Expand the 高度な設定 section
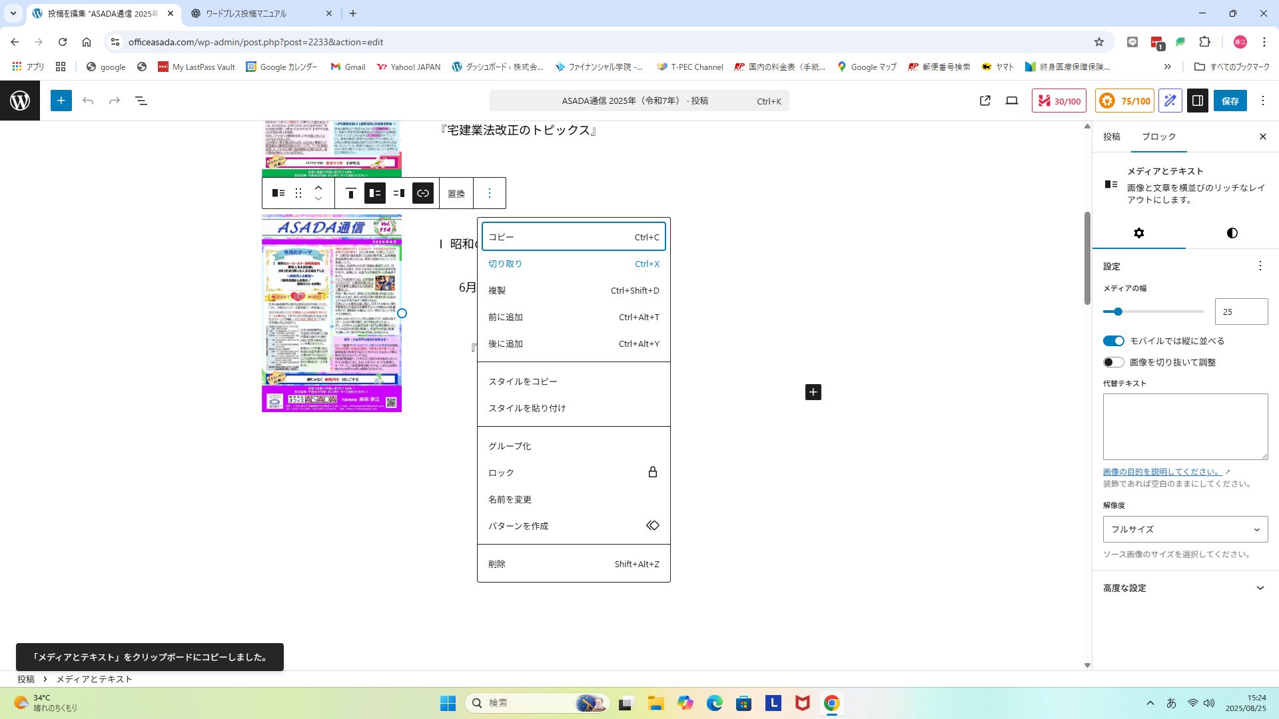 (1185, 588)
